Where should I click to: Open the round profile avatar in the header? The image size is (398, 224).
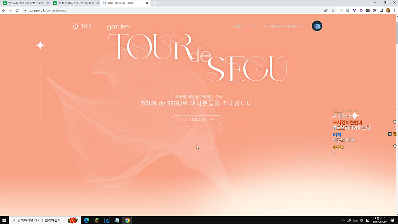pos(317,26)
